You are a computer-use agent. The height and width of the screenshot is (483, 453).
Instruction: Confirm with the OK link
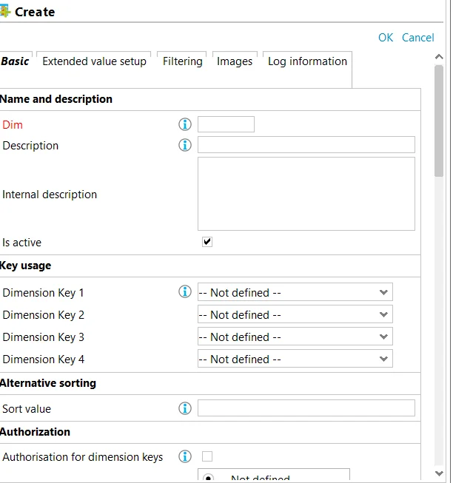tap(386, 38)
